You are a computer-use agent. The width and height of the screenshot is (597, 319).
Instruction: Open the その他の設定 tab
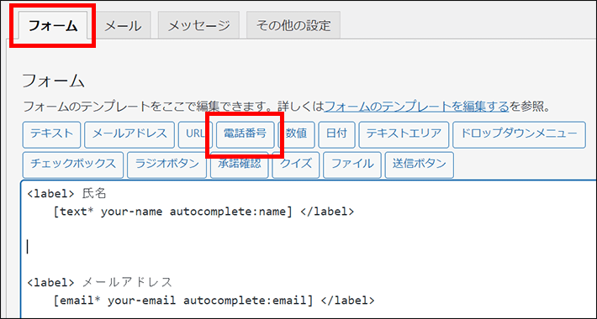pos(293,25)
